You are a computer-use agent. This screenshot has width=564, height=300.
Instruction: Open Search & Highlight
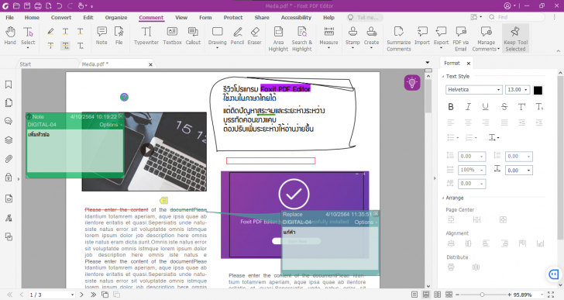[x=302, y=39]
